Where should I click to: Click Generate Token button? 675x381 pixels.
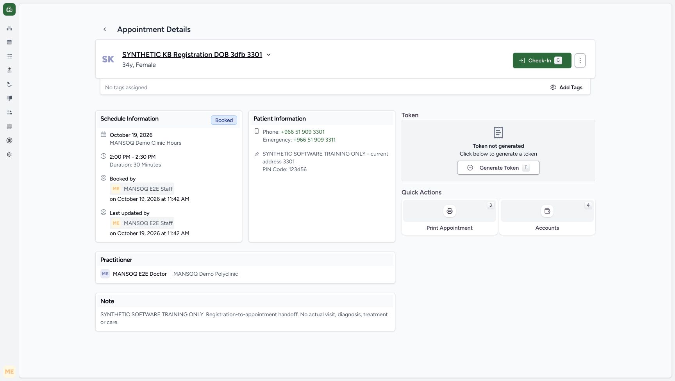click(498, 168)
